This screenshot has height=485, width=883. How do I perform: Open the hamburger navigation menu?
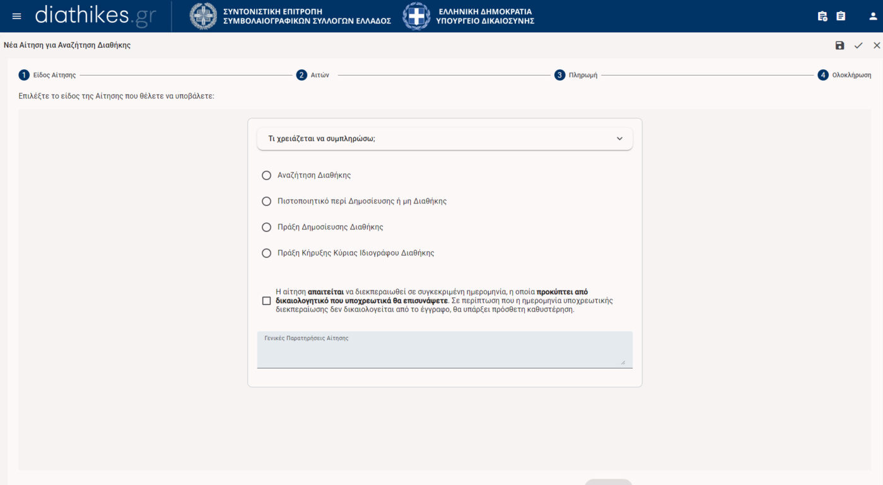click(x=16, y=16)
